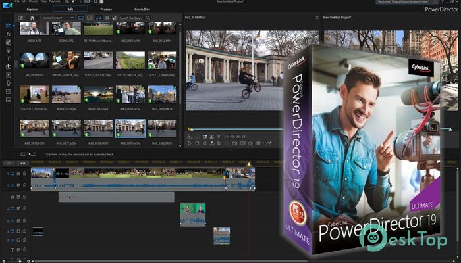The image size is (461, 263).
Task: Open the File menu
Action: (17, 1)
